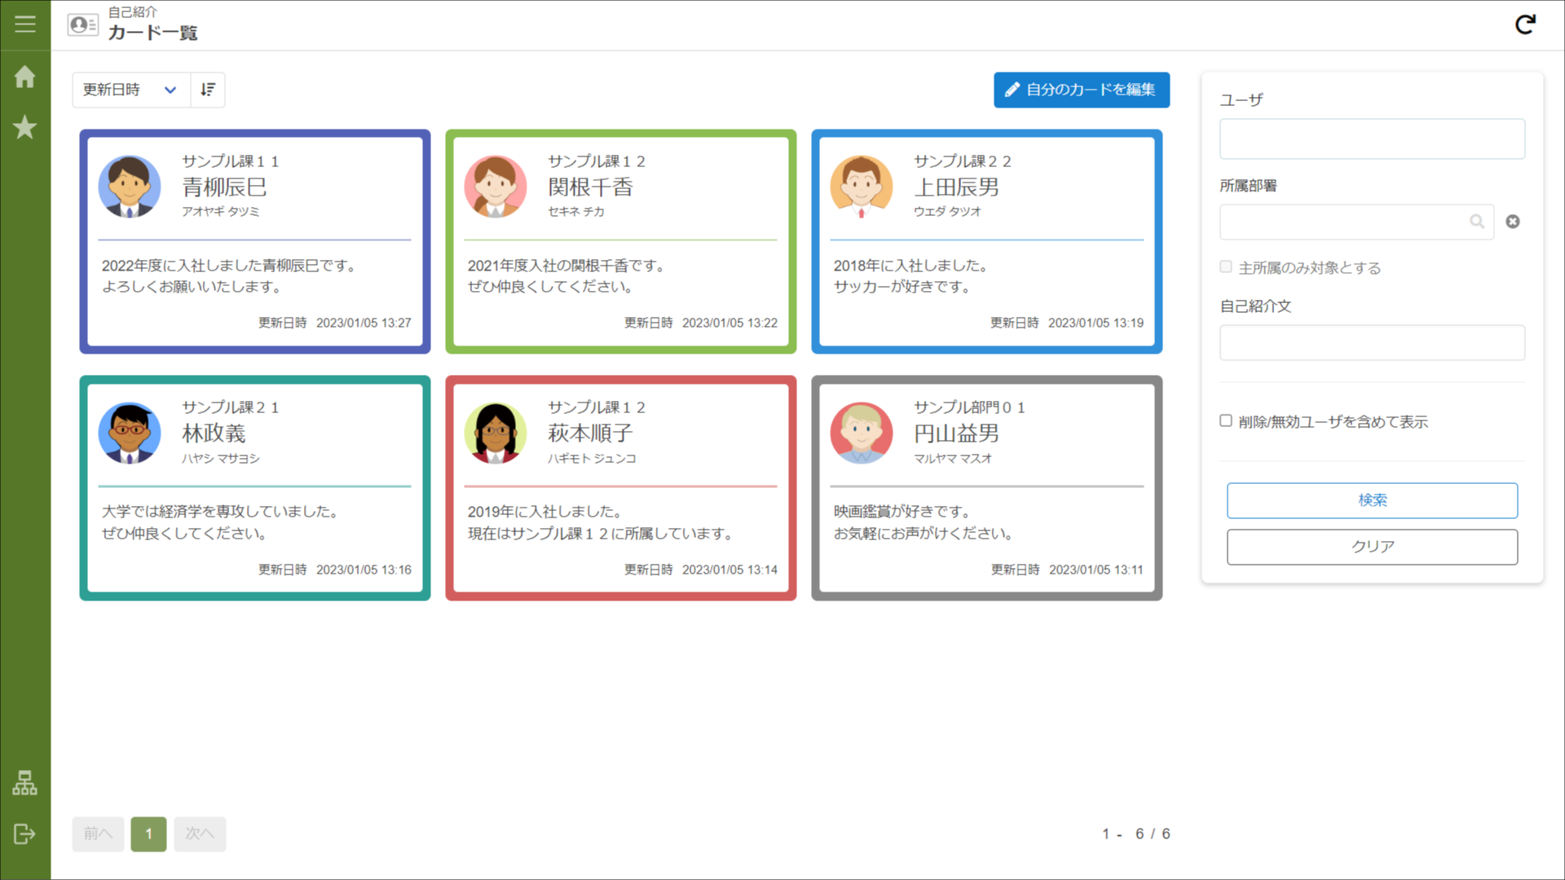Click the 自分のカードを編集 button
This screenshot has width=1565, height=880.
[1081, 90]
